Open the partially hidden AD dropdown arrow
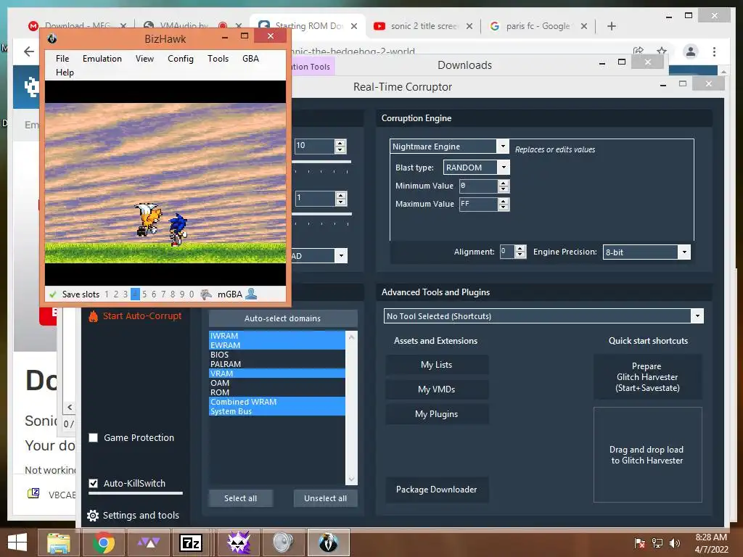This screenshot has width=743, height=557. click(x=341, y=256)
